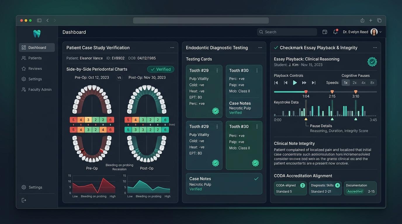This screenshot has height=224, width=402.
Task: Click the tooth logo in the sidebar
Action: coord(37,34)
